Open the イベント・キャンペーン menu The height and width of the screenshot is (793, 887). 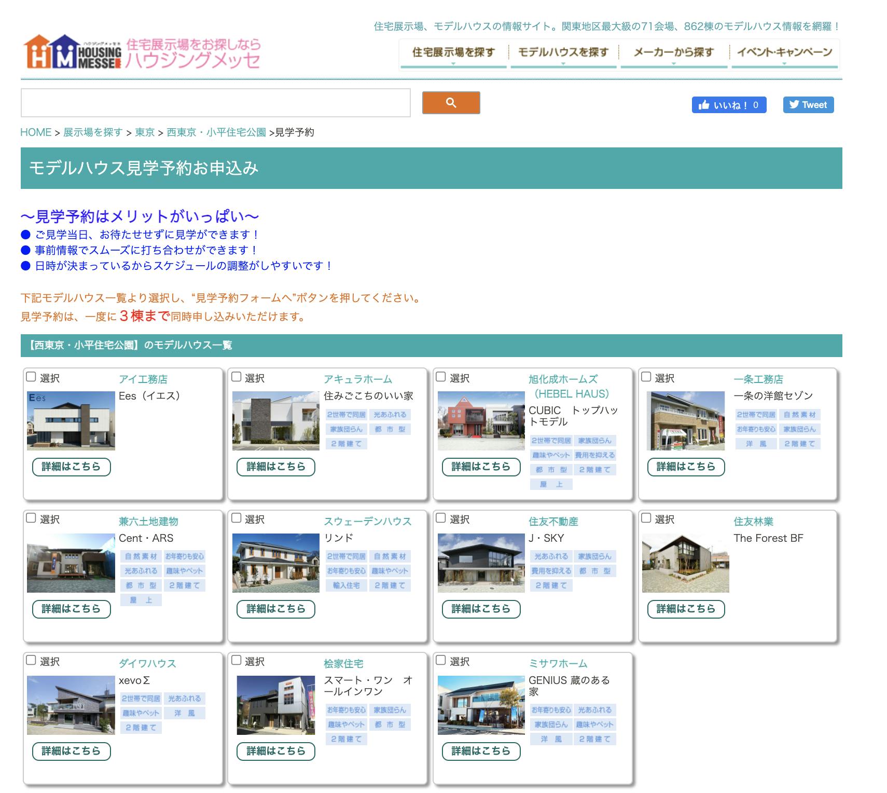coord(784,53)
